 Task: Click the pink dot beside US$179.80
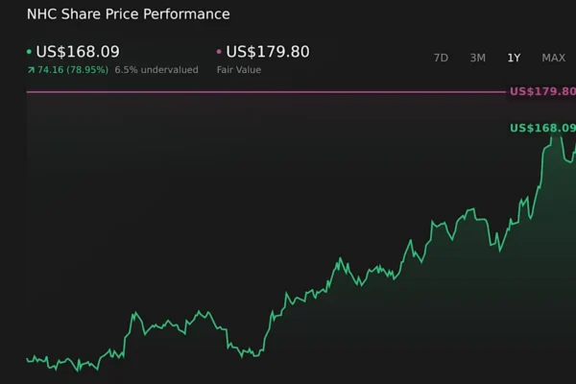coord(219,52)
